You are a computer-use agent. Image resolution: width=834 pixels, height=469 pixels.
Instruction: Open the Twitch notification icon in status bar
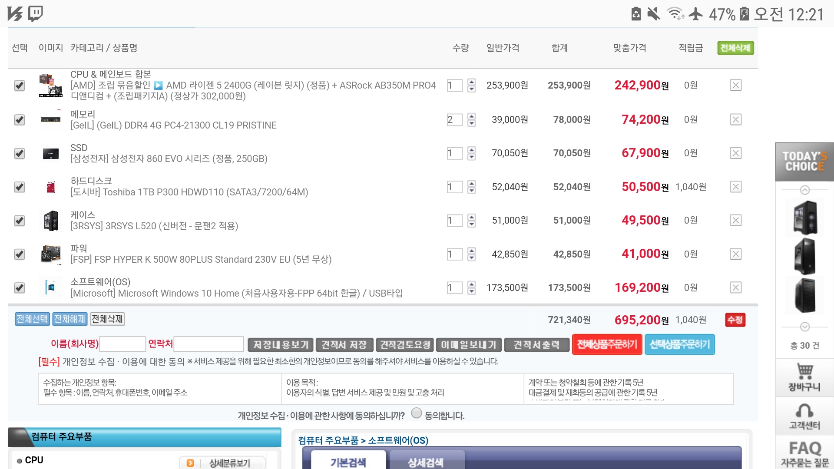(x=35, y=13)
